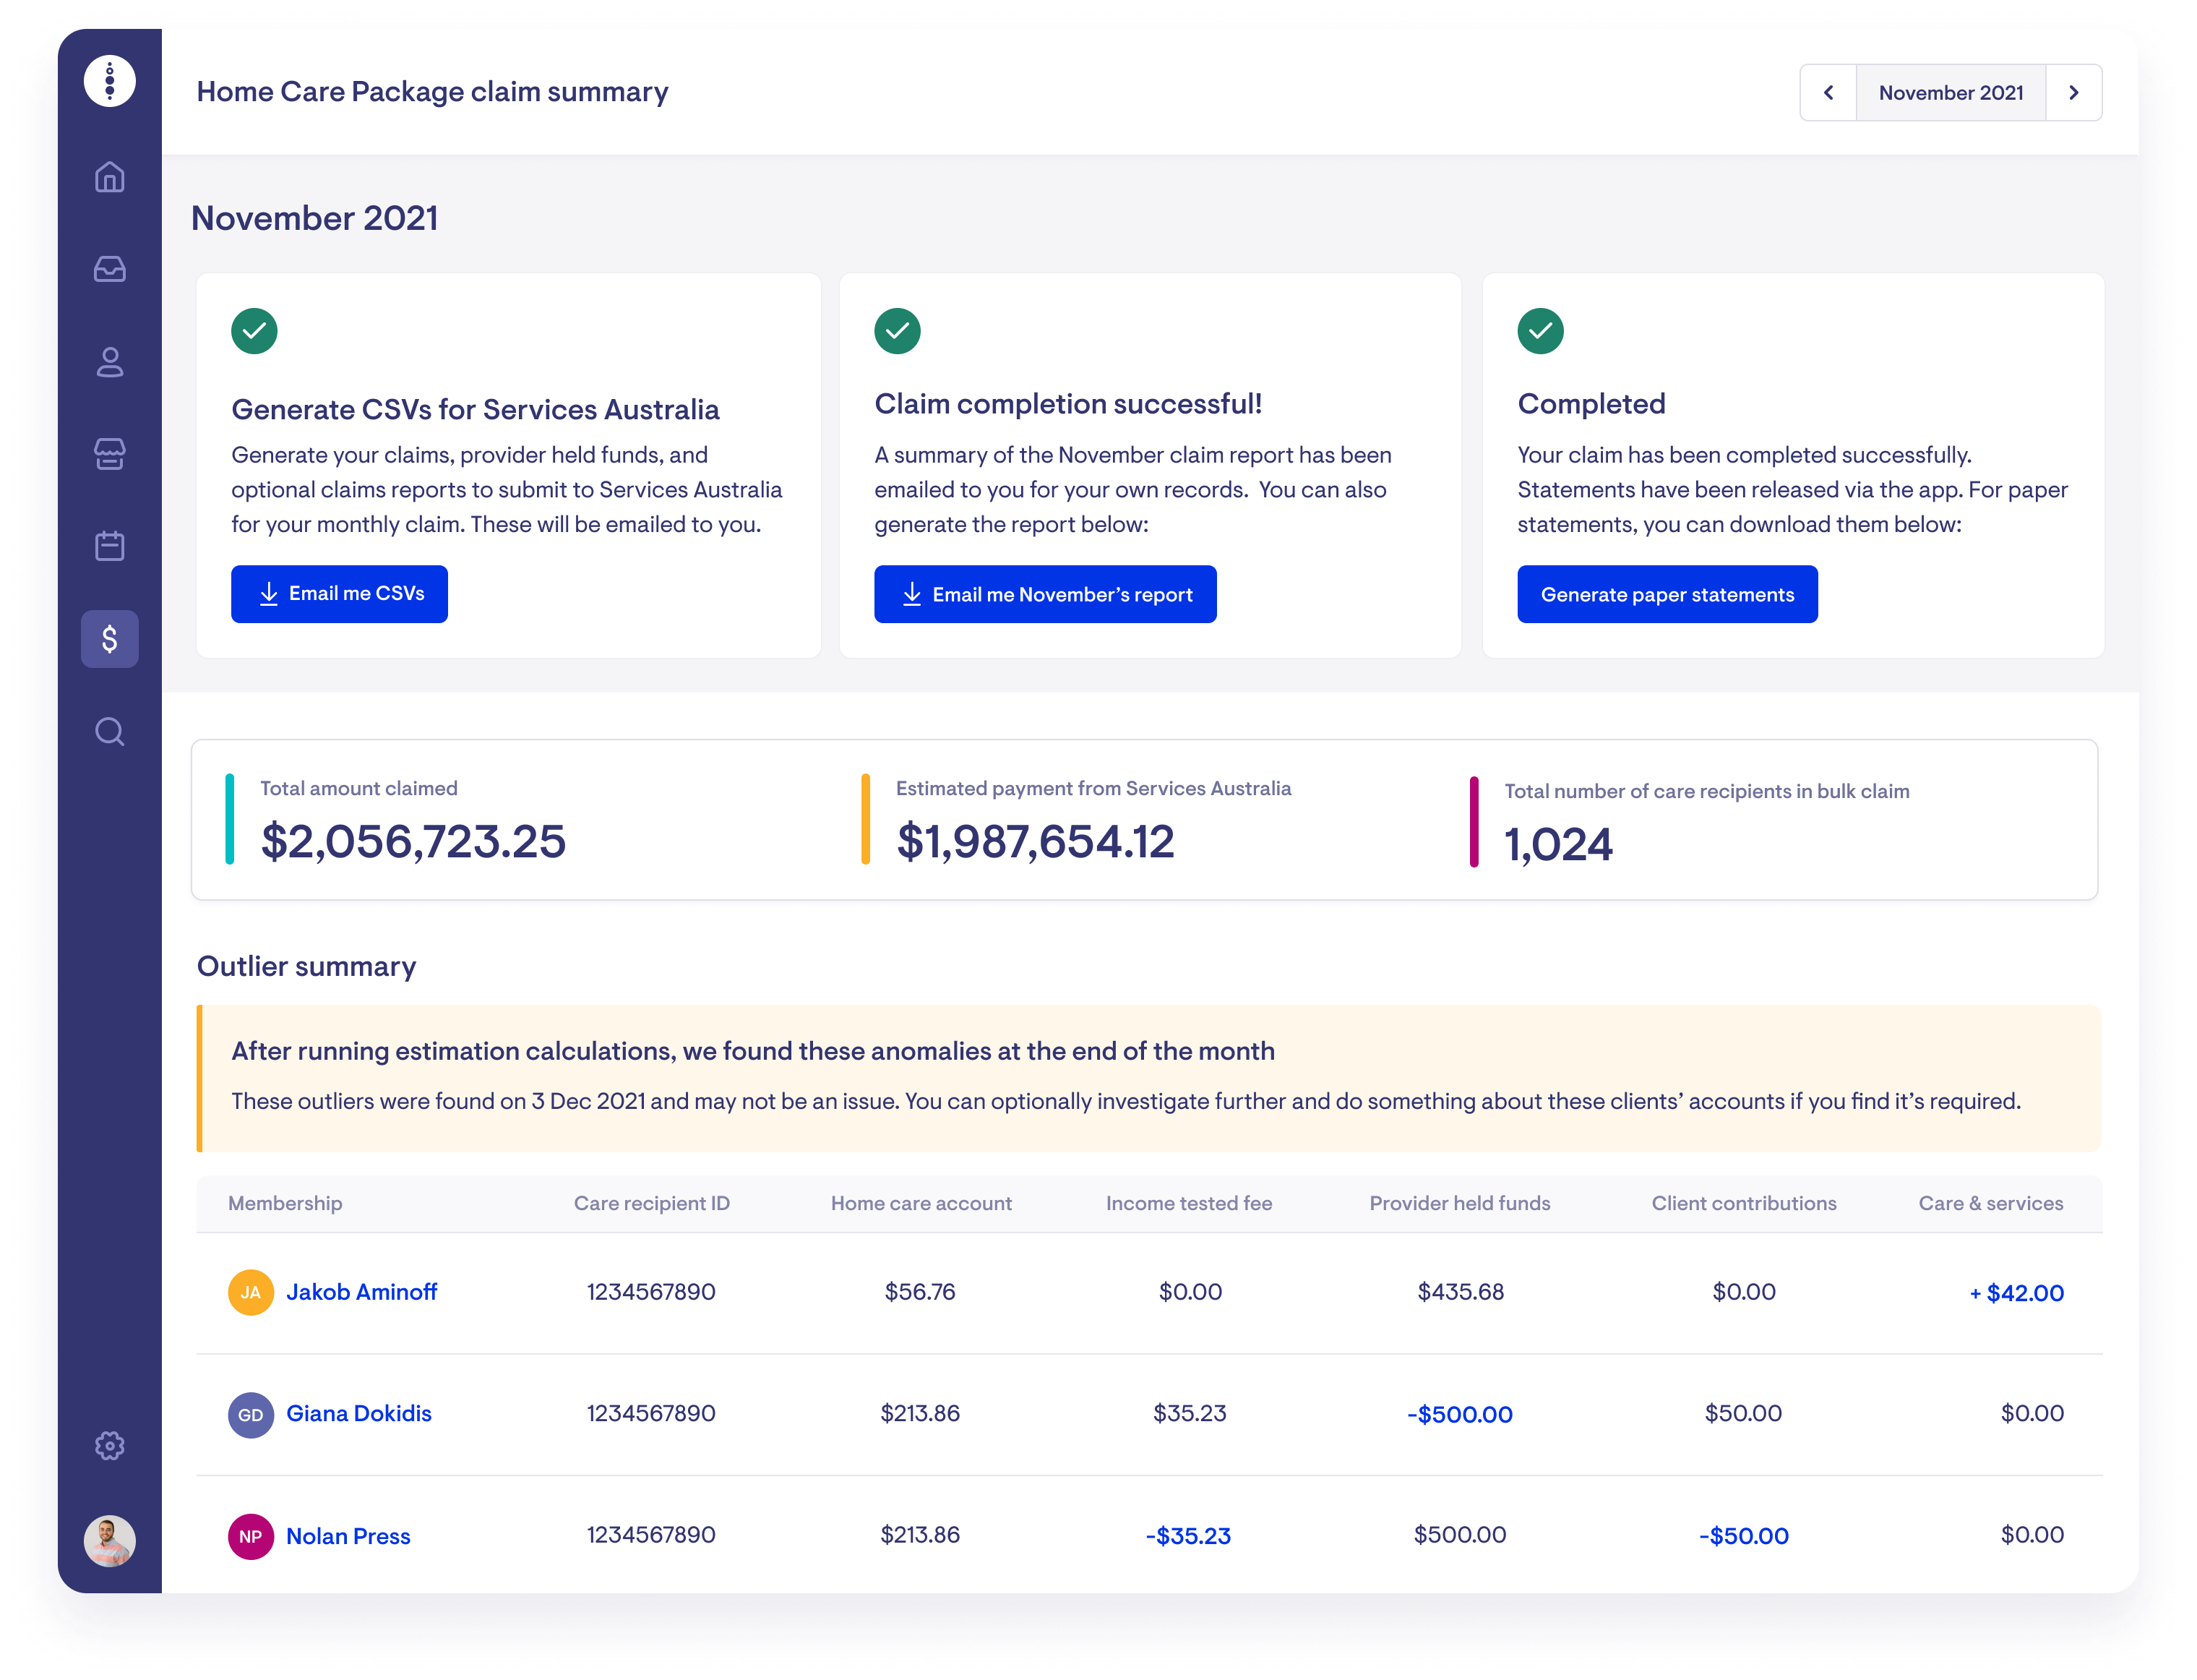Click Email me CSVs button
Image resolution: width=2197 pixels, height=1680 pixels.
pos(339,594)
